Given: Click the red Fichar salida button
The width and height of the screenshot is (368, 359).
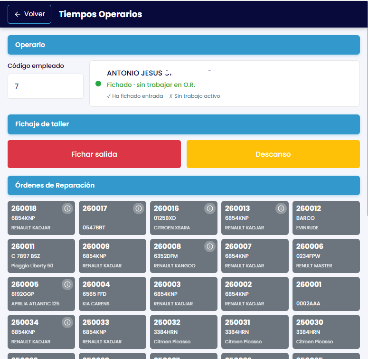Looking at the screenshot, I should pyautogui.click(x=94, y=154).
